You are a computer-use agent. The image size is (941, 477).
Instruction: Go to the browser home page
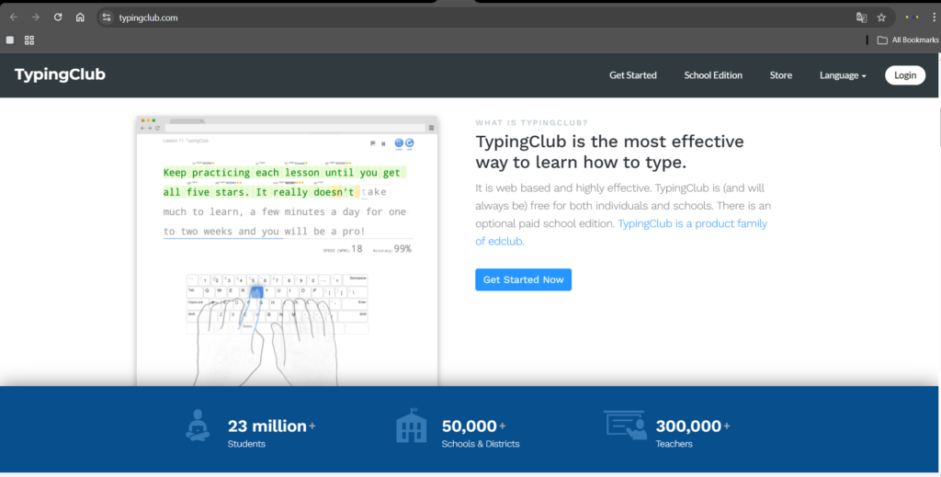(80, 17)
